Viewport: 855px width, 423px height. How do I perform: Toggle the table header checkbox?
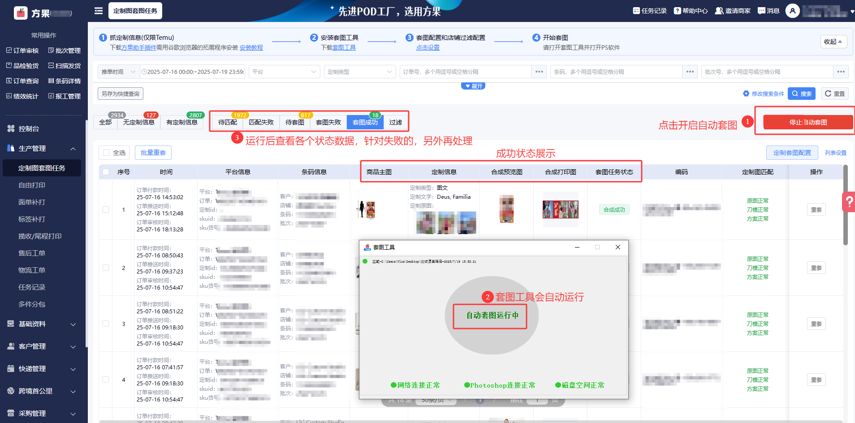(x=106, y=172)
